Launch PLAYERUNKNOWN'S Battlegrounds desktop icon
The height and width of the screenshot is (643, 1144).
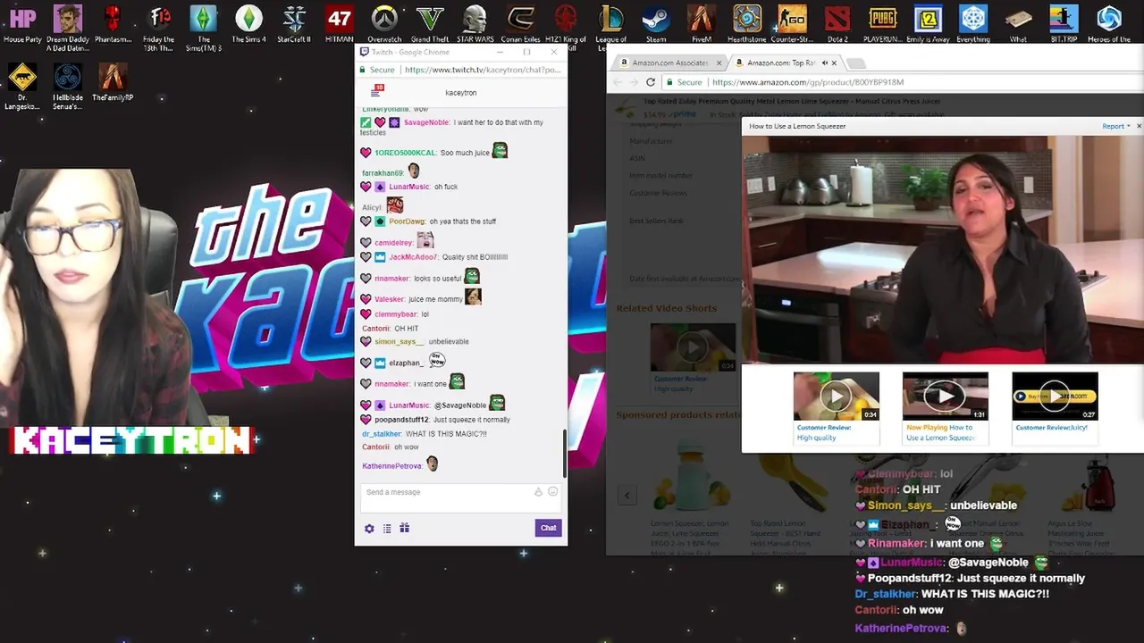[883, 24]
